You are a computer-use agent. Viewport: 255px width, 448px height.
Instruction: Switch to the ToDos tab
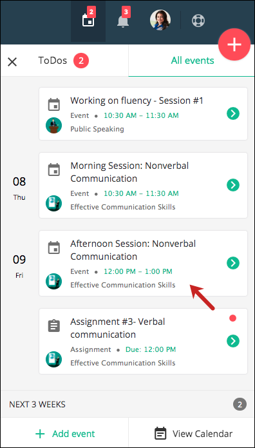pos(63,61)
